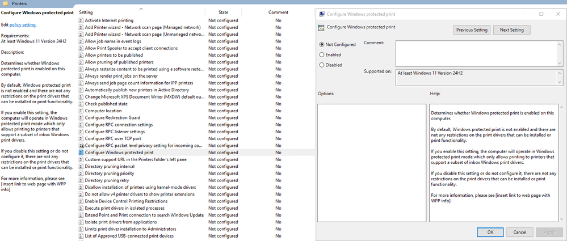Select Disallow installation of printers using kernel-mode drivers
The image size is (567, 241).
(196, 187)
